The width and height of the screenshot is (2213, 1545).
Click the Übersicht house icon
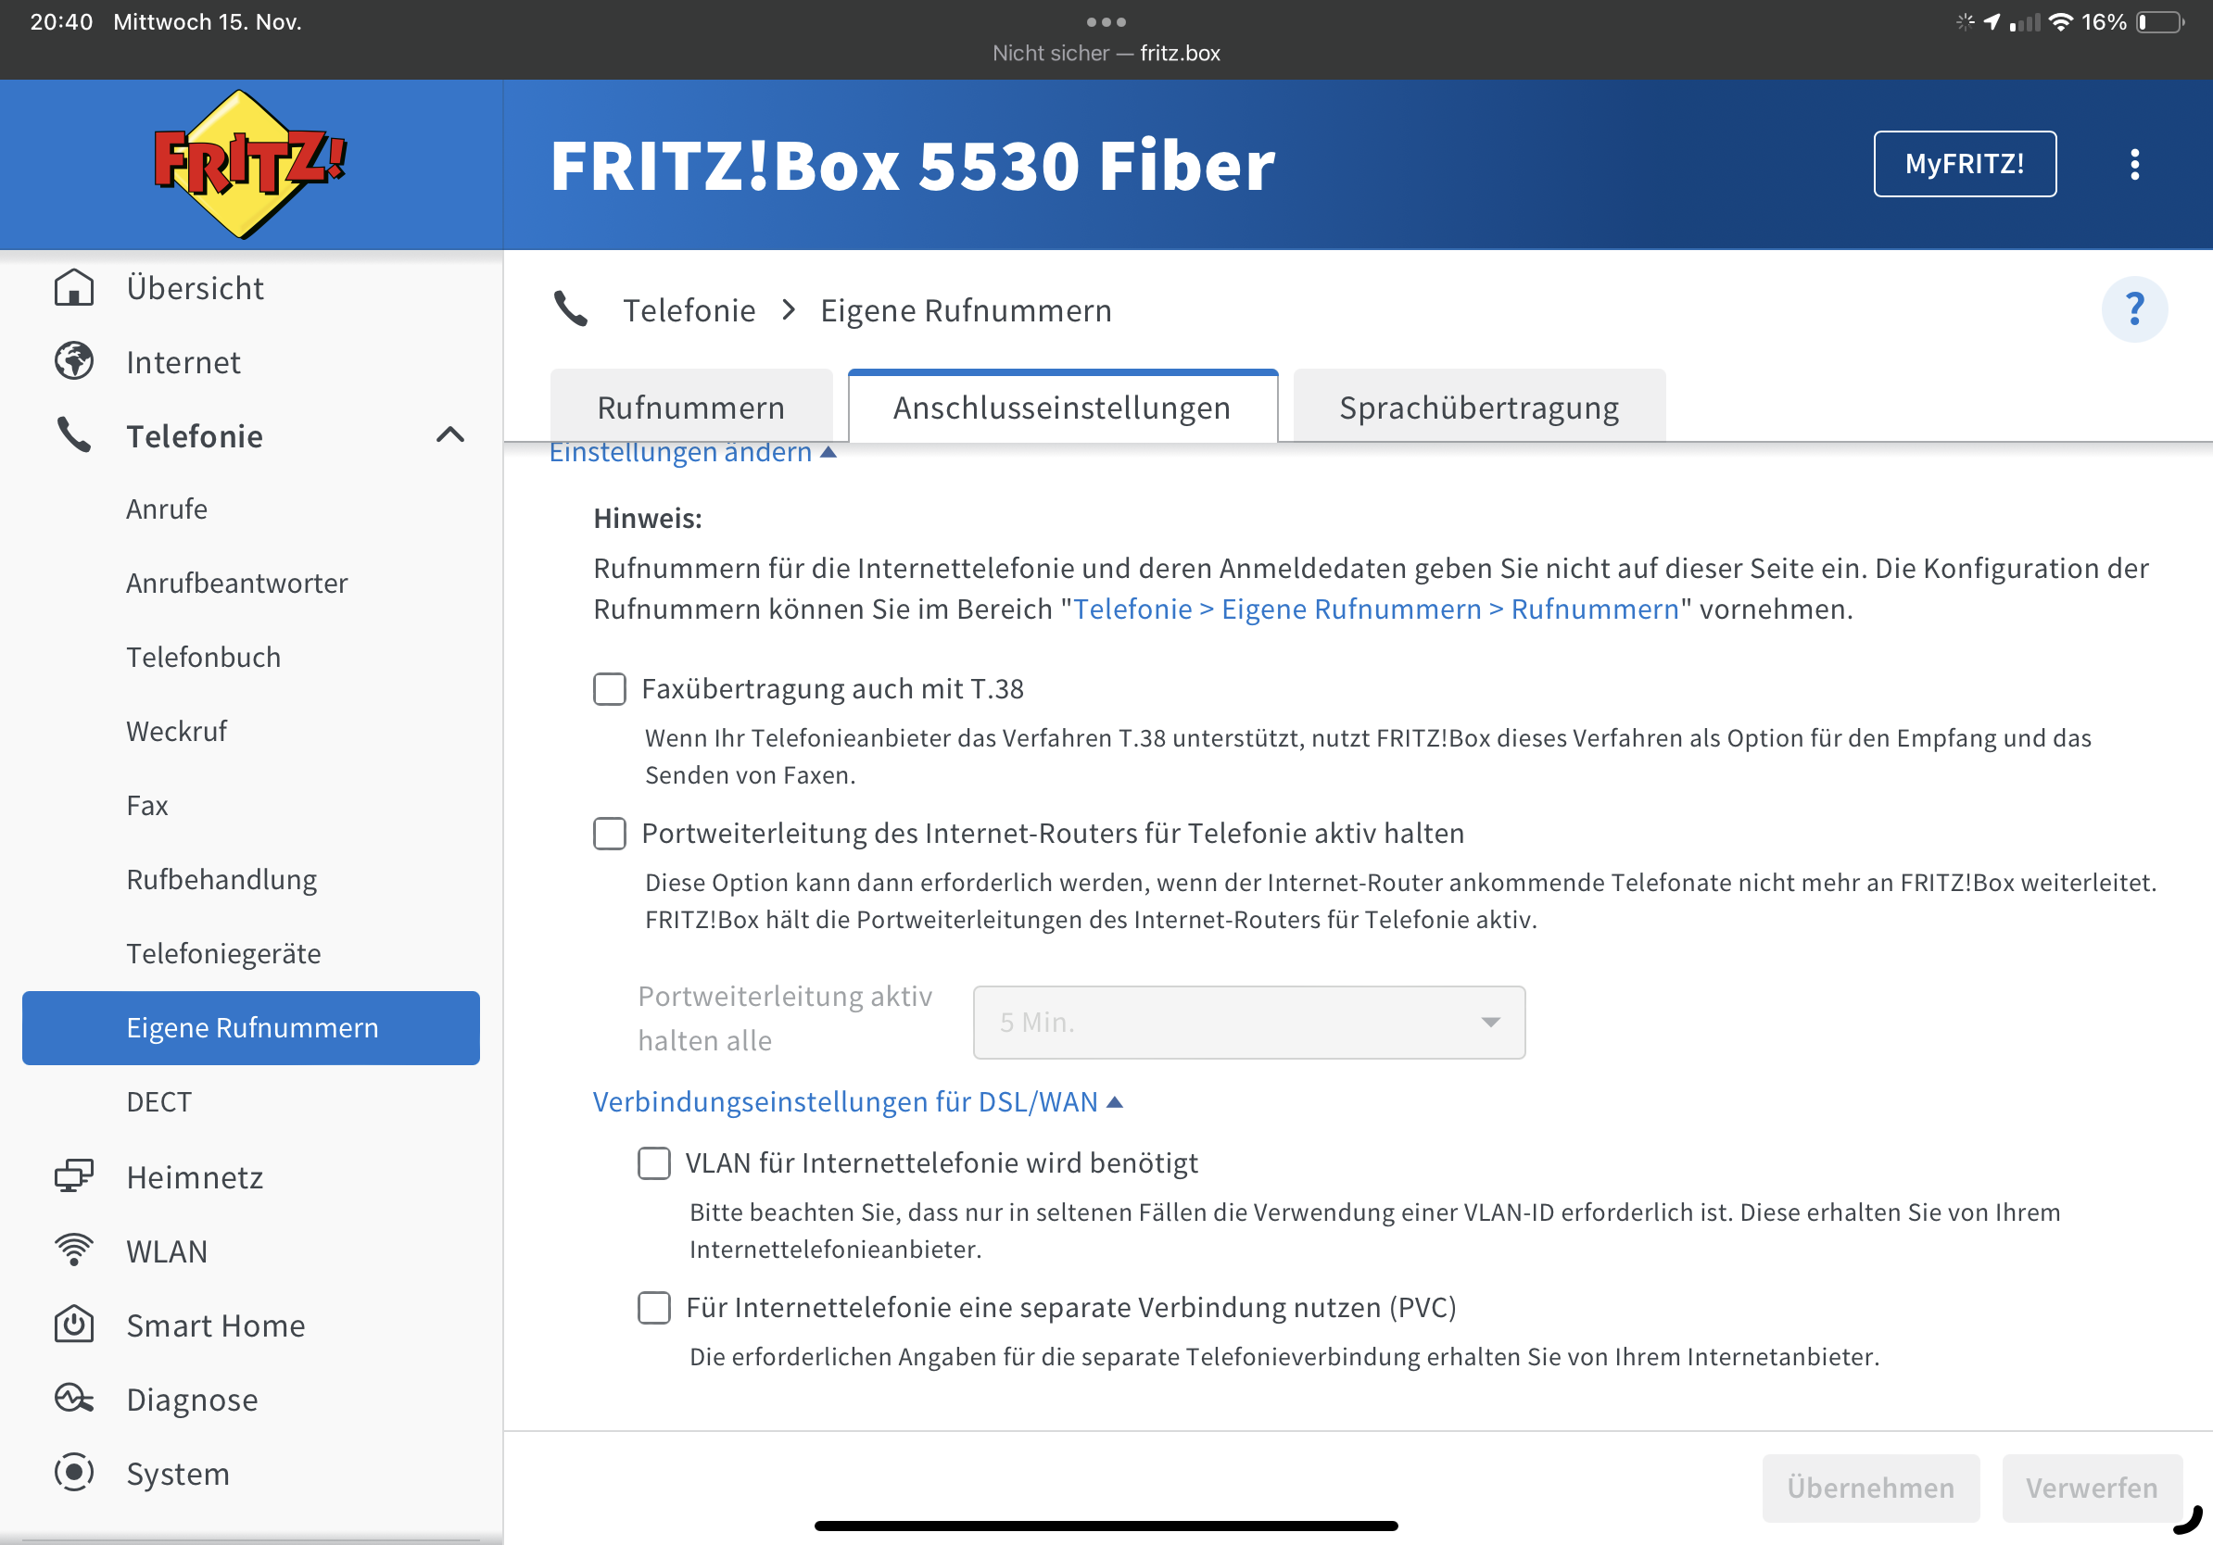coord(74,288)
